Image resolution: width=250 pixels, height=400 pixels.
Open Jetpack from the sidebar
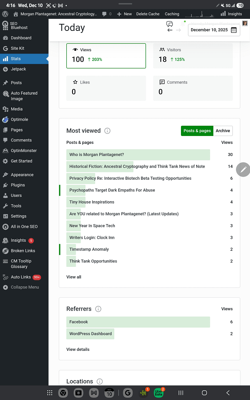pos(18,69)
